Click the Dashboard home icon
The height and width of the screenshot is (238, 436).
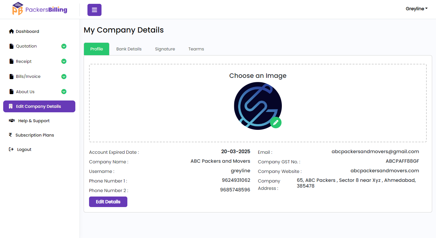pyautogui.click(x=11, y=31)
